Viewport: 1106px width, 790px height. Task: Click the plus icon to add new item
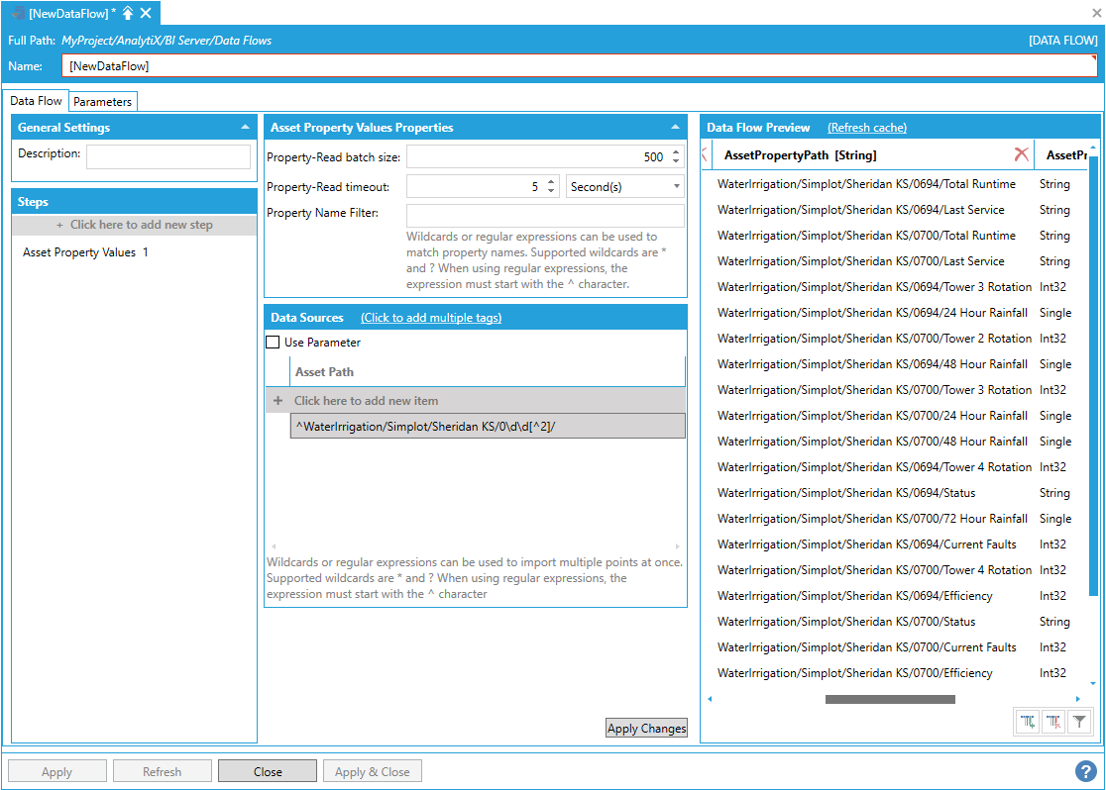[x=278, y=401]
